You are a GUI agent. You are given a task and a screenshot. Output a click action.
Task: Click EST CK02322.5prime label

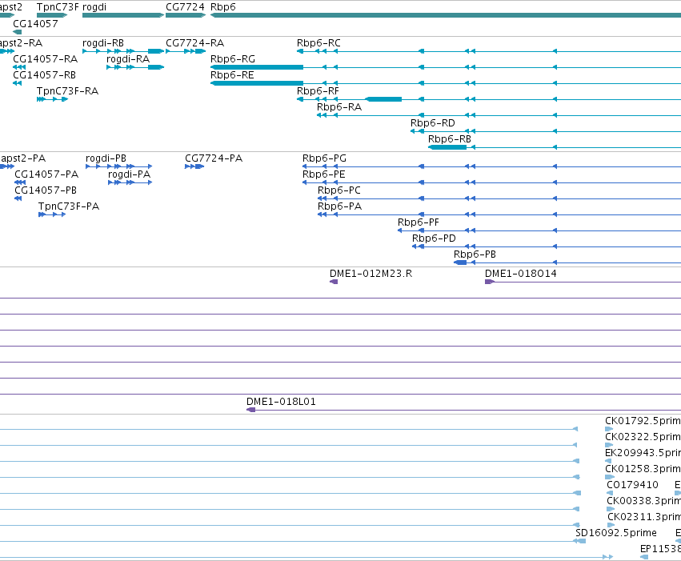tap(643, 437)
